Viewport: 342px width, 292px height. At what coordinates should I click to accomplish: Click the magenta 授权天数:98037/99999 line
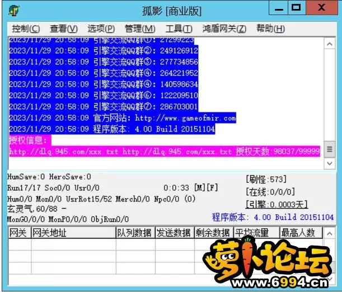click(x=165, y=152)
